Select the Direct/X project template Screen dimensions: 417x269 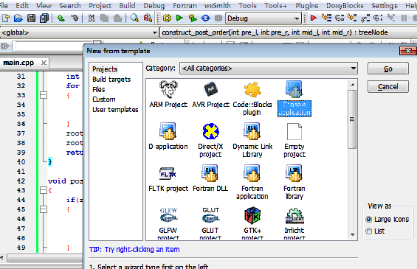click(x=210, y=140)
